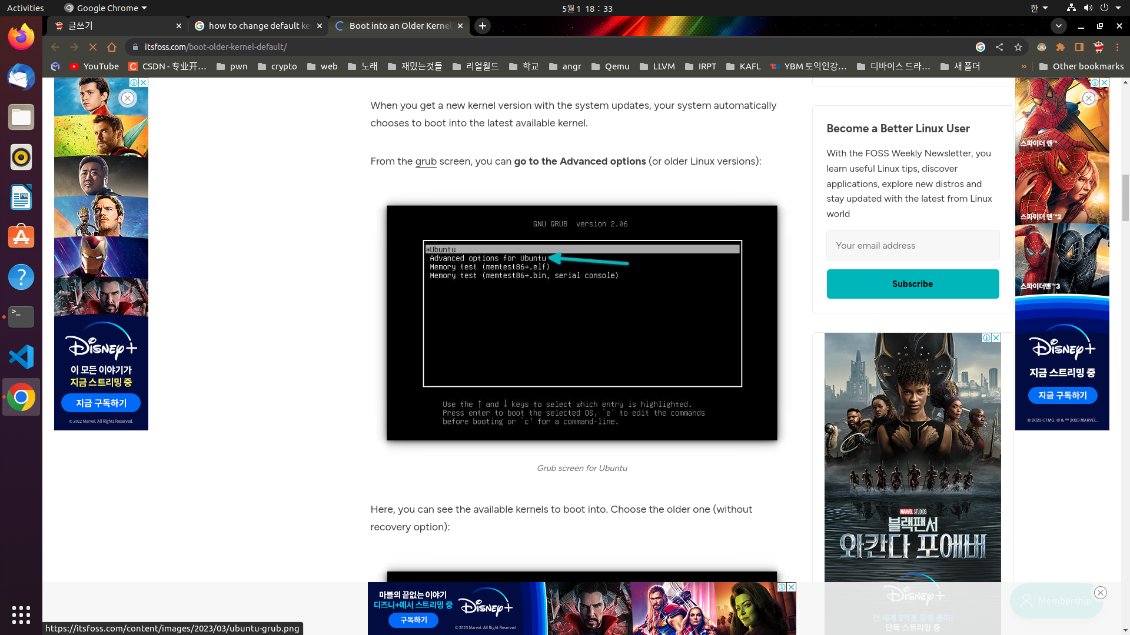Stop loading the page
This screenshot has width=1130, height=635.
coord(93,47)
